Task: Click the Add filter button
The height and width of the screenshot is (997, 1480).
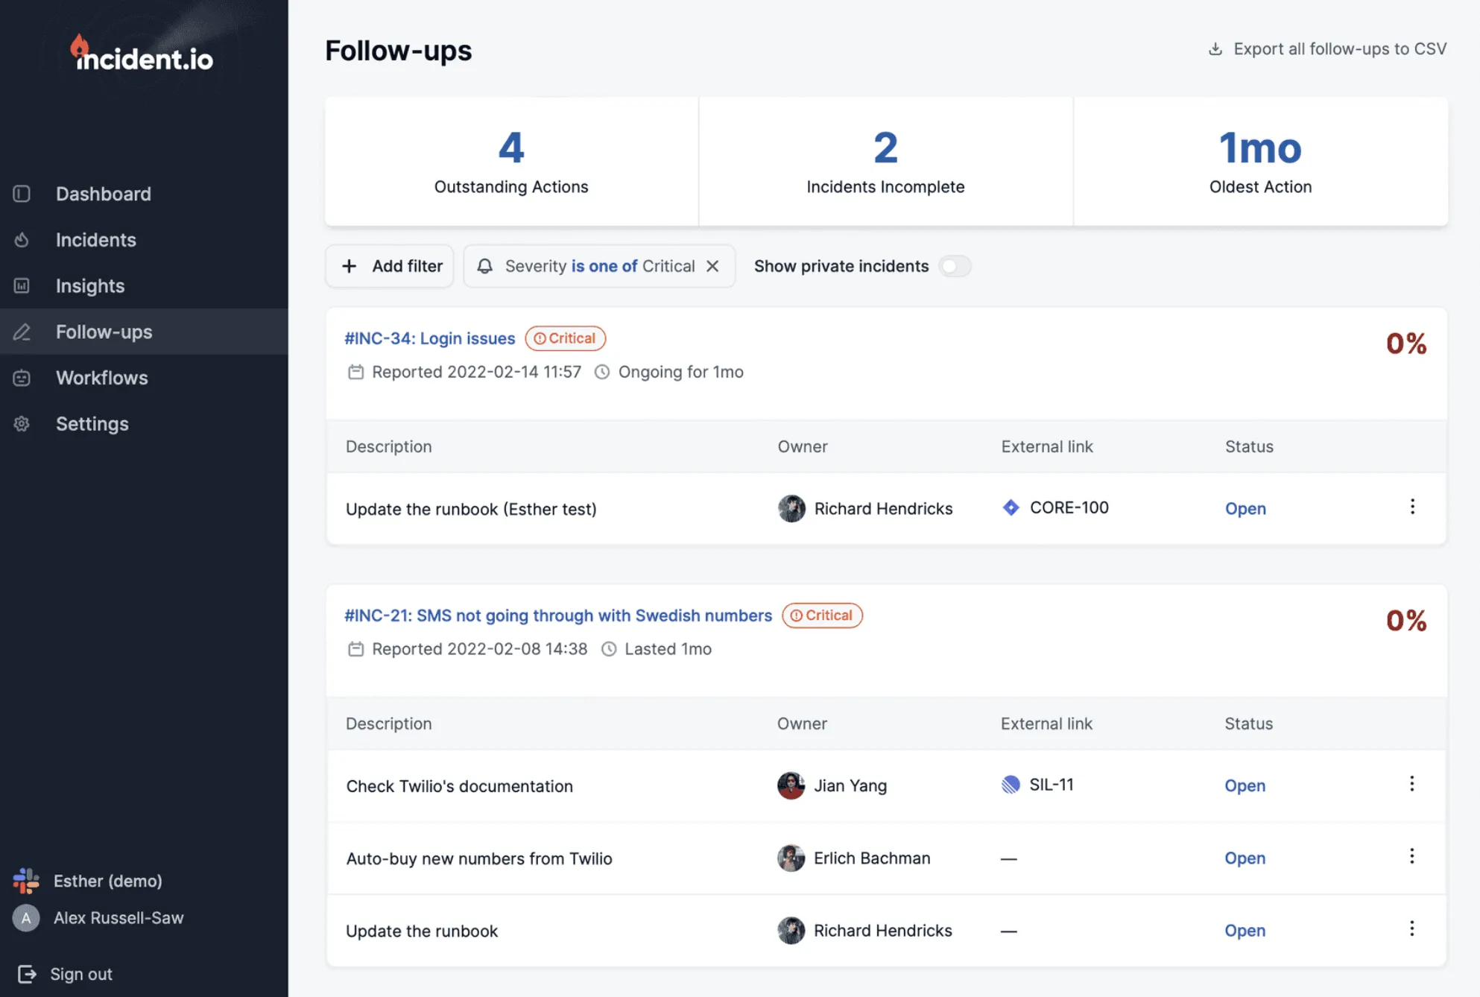Action: tap(390, 266)
